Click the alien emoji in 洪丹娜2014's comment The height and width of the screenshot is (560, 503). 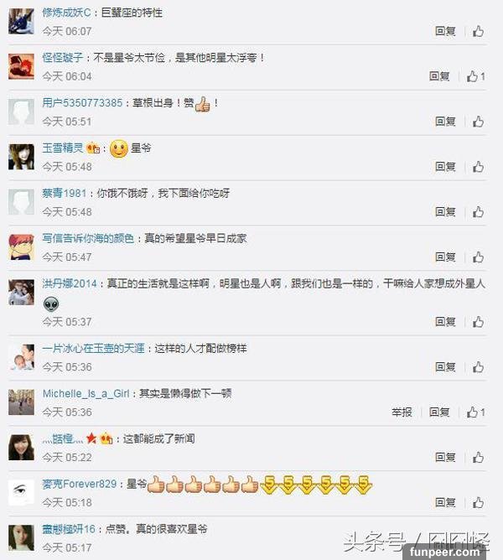tap(51, 304)
